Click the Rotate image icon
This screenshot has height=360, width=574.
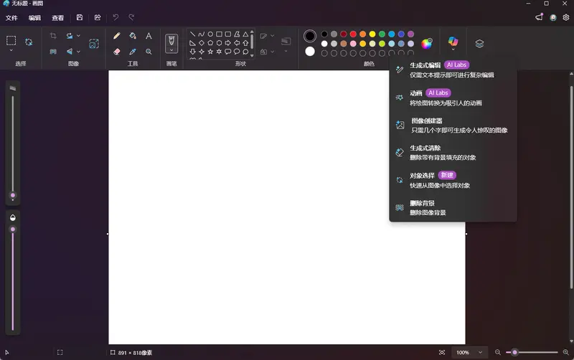point(69,35)
